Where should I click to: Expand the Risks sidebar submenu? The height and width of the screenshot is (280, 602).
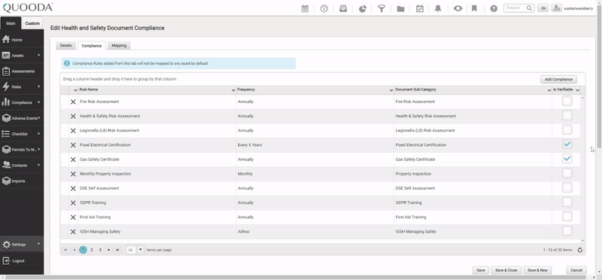pyautogui.click(x=39, y=87)
